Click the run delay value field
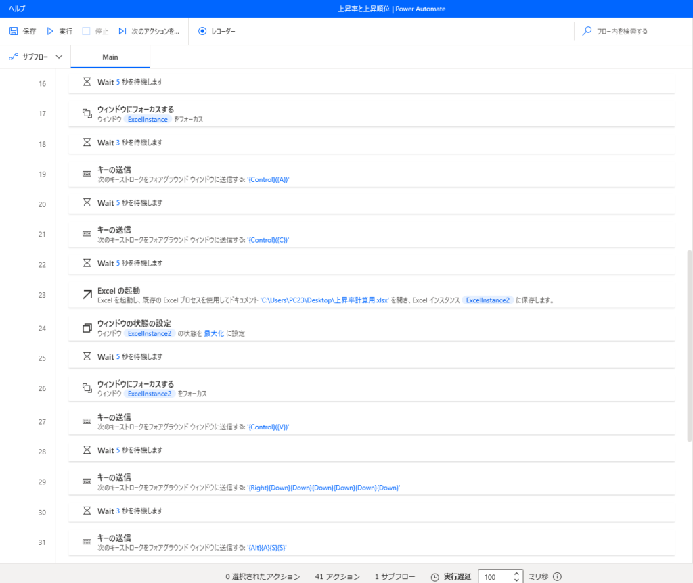 point(495,577)
